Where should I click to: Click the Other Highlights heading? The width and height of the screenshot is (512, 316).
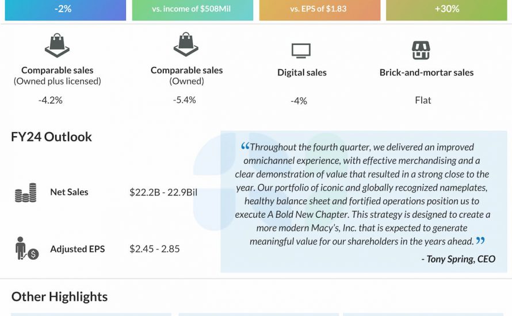point(59,296)
